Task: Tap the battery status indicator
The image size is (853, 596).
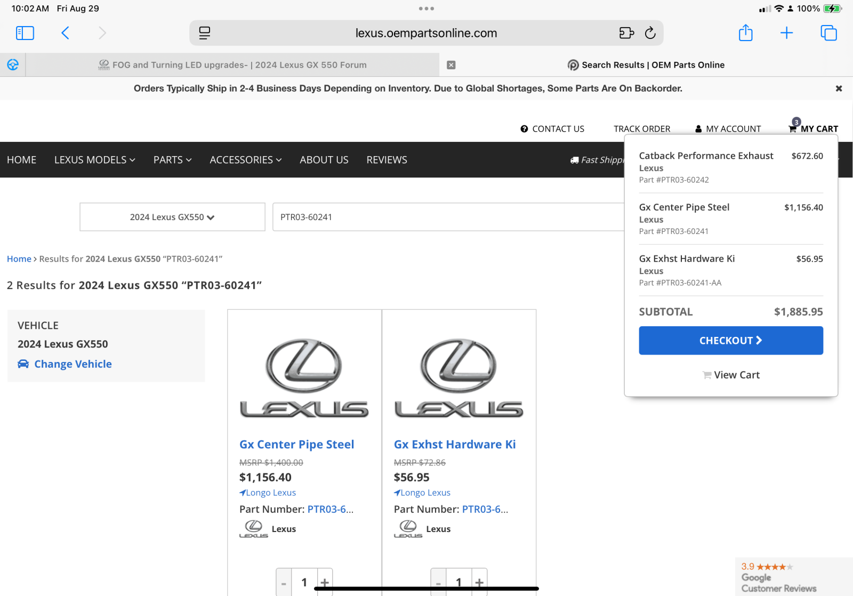Action: click(832, 9)
